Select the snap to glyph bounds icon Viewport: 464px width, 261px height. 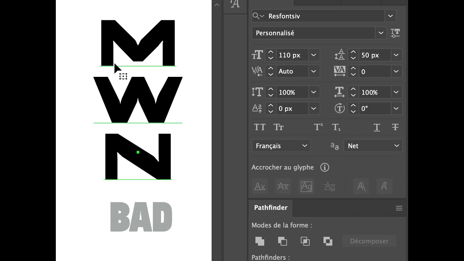pos(306,186)
